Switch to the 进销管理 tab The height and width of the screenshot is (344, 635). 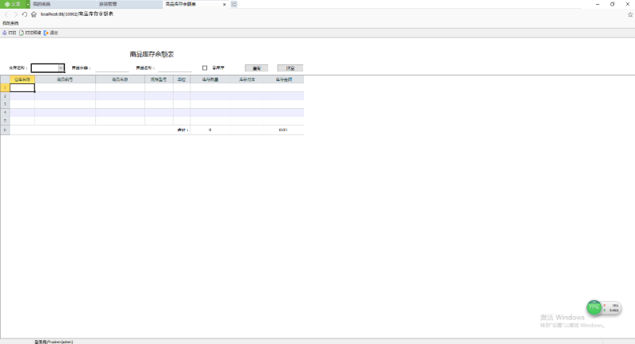pyautogui.click(x=108, y=4)
